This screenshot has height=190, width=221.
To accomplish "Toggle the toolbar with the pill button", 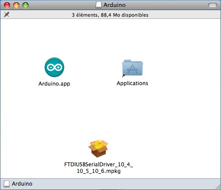I will click(x=213, y=5).
